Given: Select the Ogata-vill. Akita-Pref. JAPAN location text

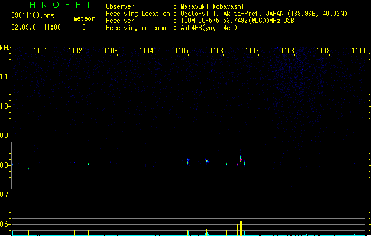Looking at the screenshot, I should tap(264, 14).
